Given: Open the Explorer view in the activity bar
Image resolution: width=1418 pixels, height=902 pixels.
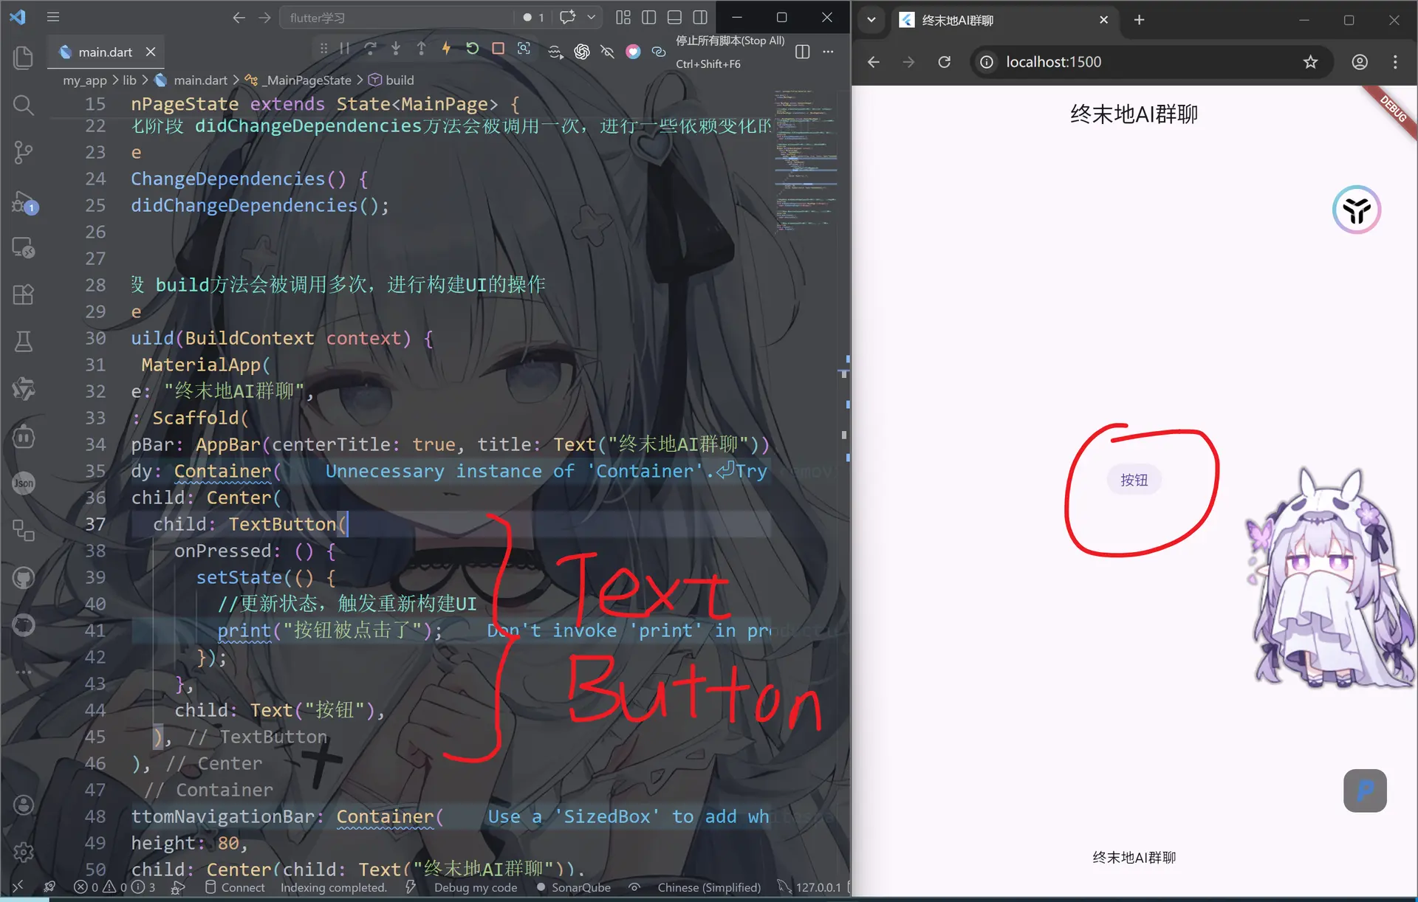Looking at the screenshot, I should 23,58.
